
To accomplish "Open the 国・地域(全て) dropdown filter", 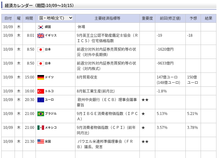I will pos(55,18).
